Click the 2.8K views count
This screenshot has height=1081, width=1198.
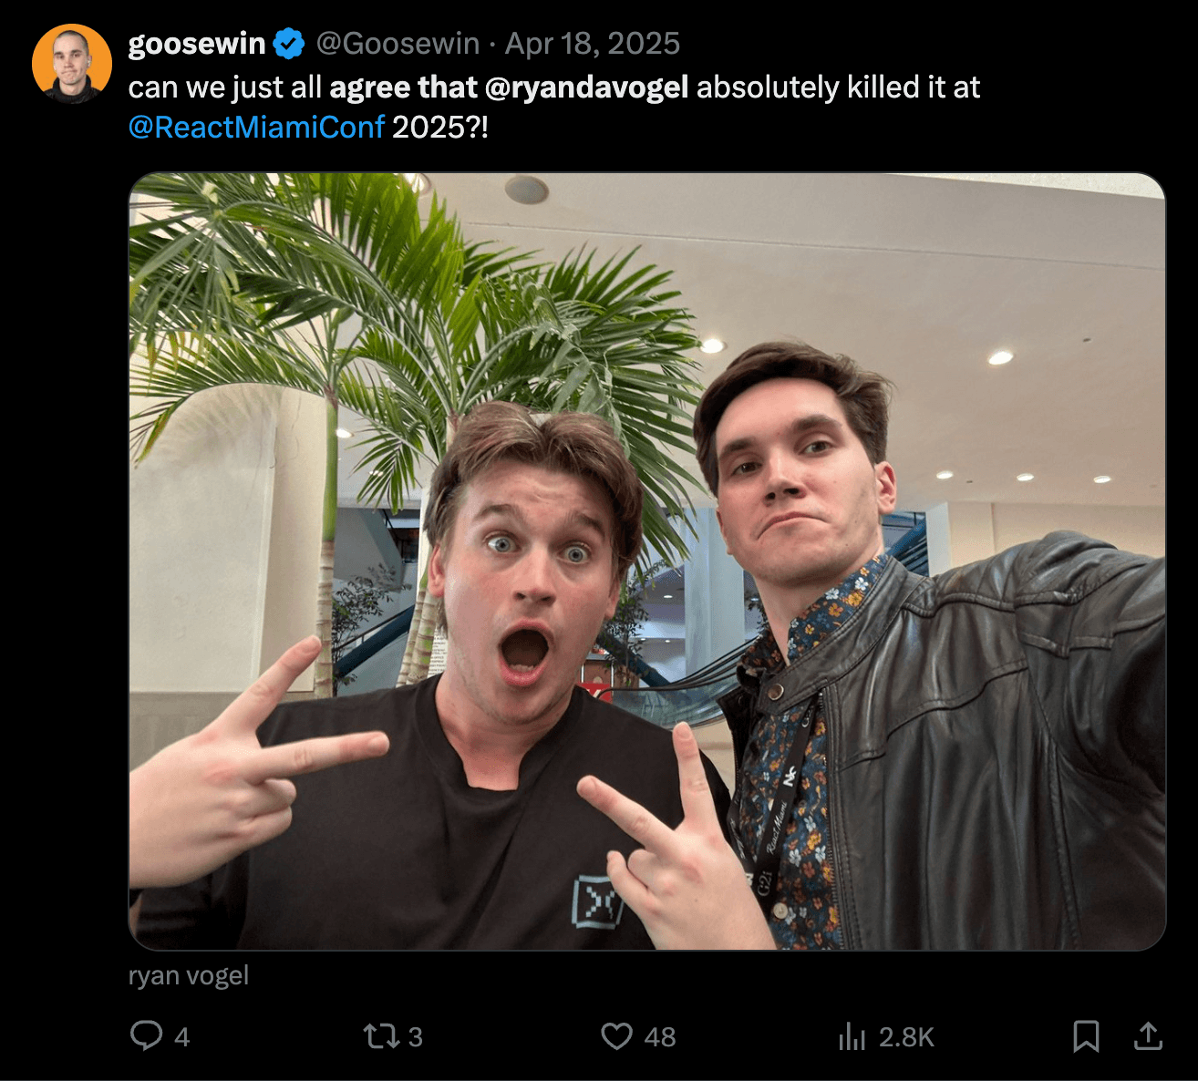(x=906, y=1036)
